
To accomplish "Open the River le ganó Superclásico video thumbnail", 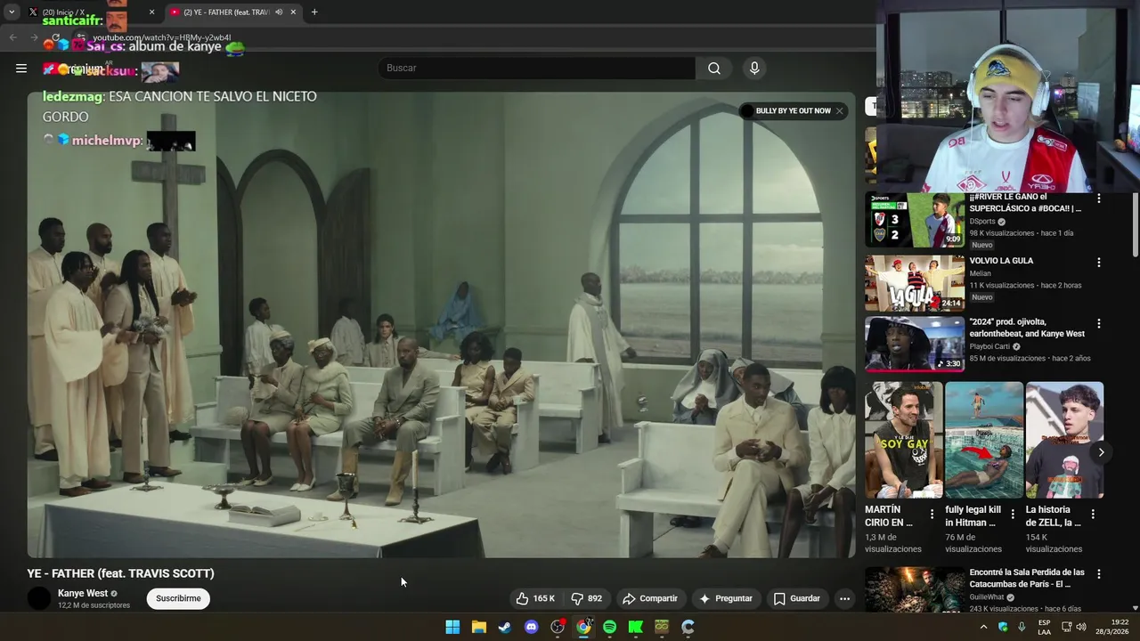I will tap(915, 220).
